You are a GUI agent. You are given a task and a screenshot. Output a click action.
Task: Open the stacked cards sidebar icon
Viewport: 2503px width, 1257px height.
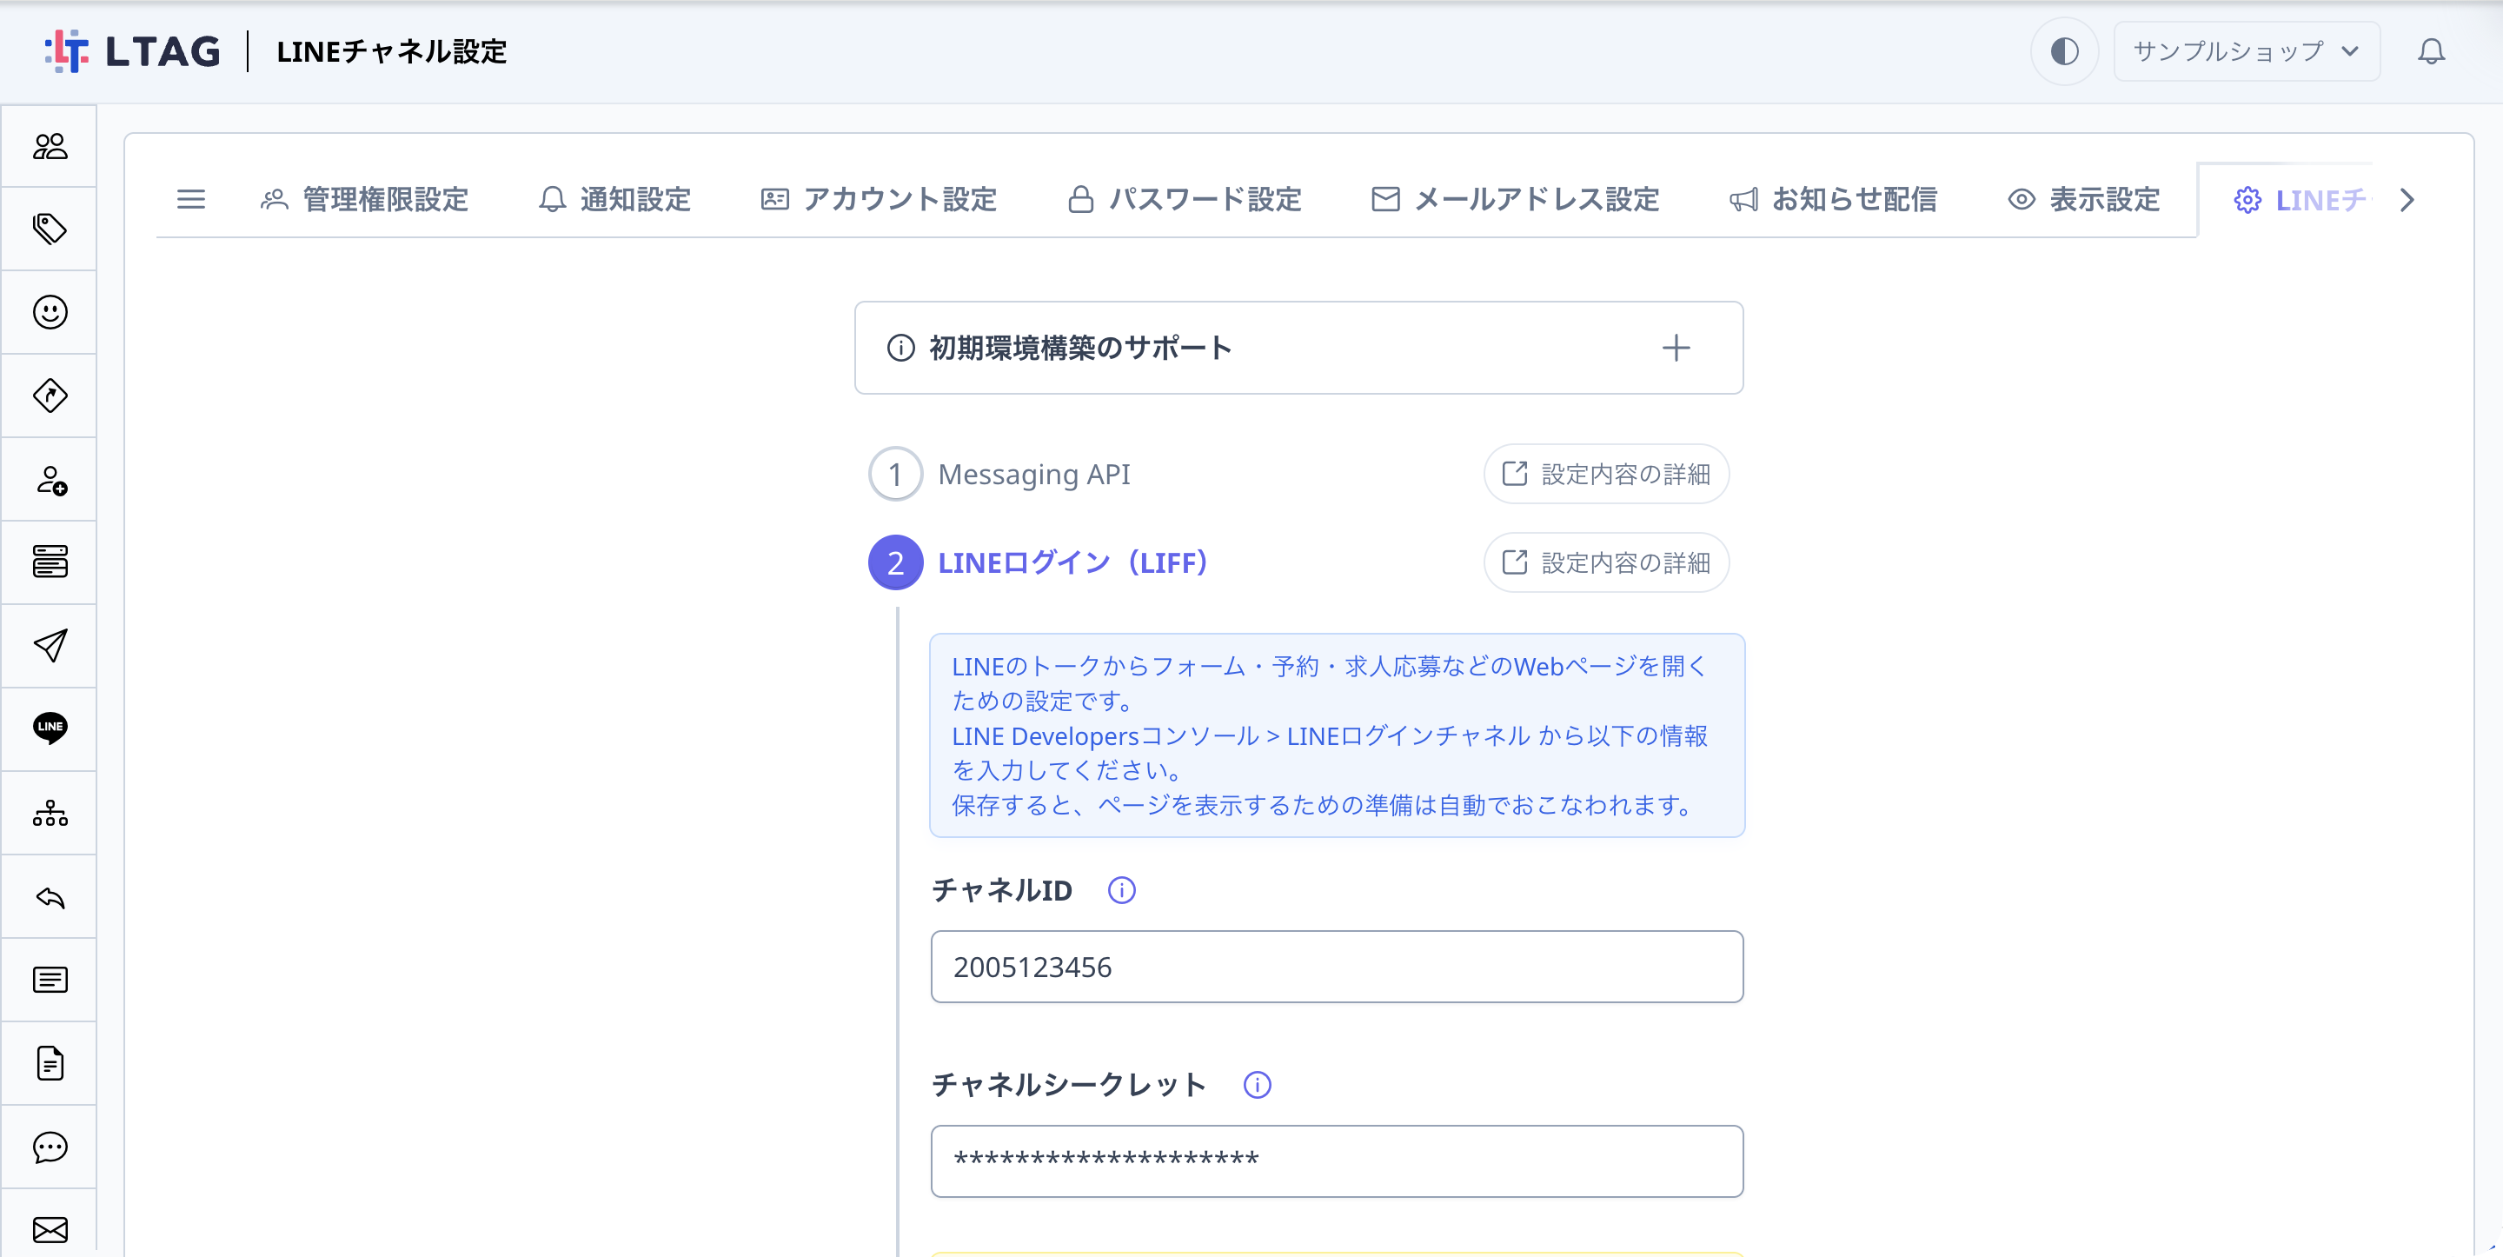pyautogui.click(x=50, y=562)
